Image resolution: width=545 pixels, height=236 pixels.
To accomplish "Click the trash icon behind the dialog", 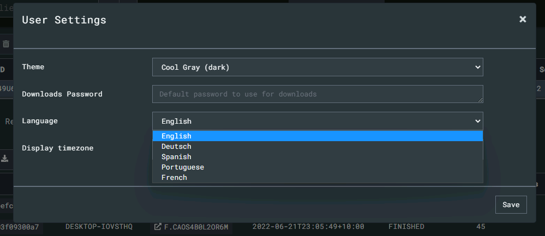I will point(6,44).
